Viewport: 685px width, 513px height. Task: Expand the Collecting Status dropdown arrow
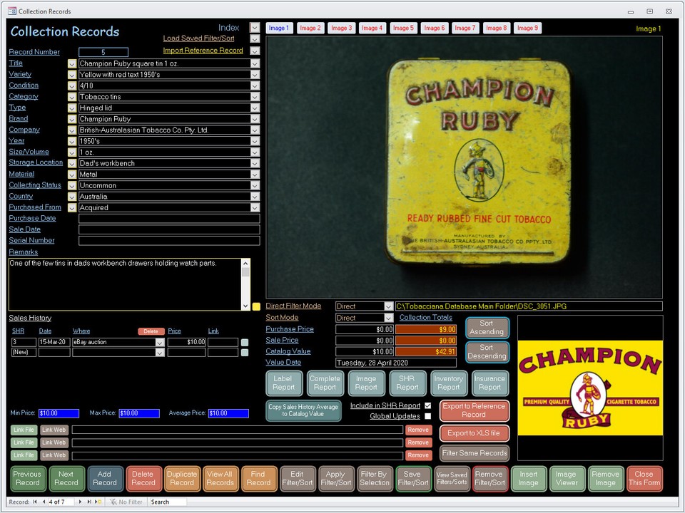(255, 186)
